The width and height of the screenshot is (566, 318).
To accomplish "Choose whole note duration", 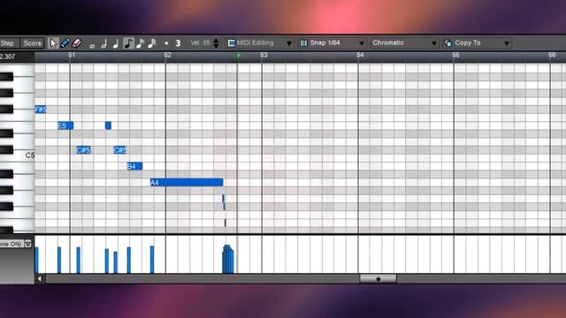I will [x=92, y=45].
